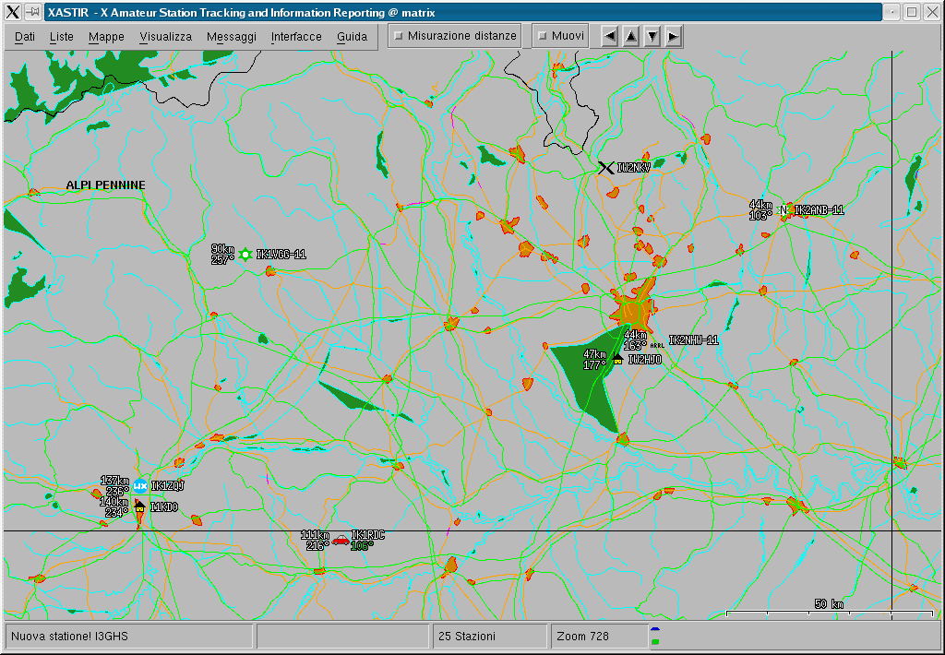Open the X window menu icon in title bar
This screenshot has width=945, height=655.
pyautogui.click(x=13, y=12)
